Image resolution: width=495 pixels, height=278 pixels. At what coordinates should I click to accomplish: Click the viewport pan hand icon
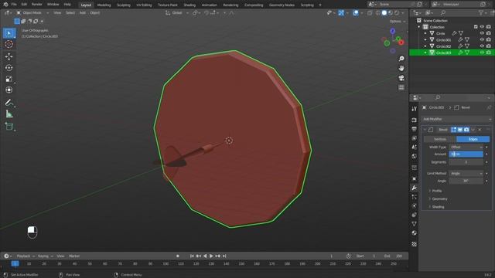(401, 69)
